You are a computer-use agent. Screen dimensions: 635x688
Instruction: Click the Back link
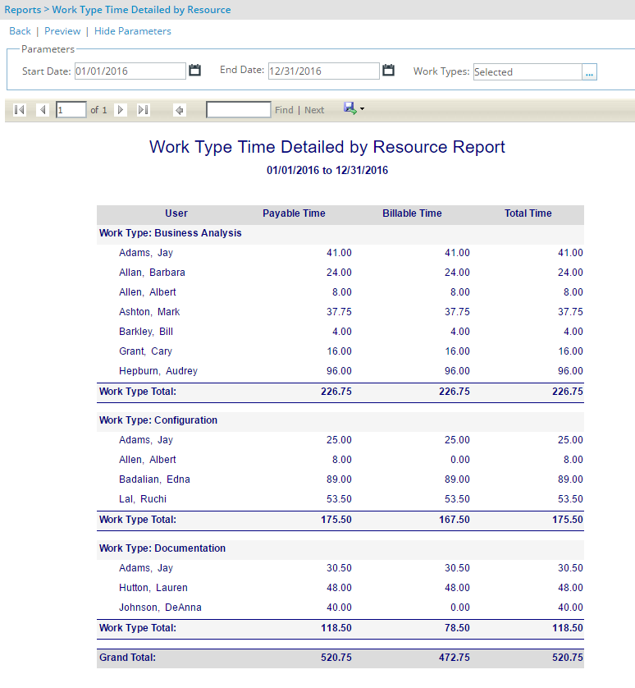(x=21, y=31)
